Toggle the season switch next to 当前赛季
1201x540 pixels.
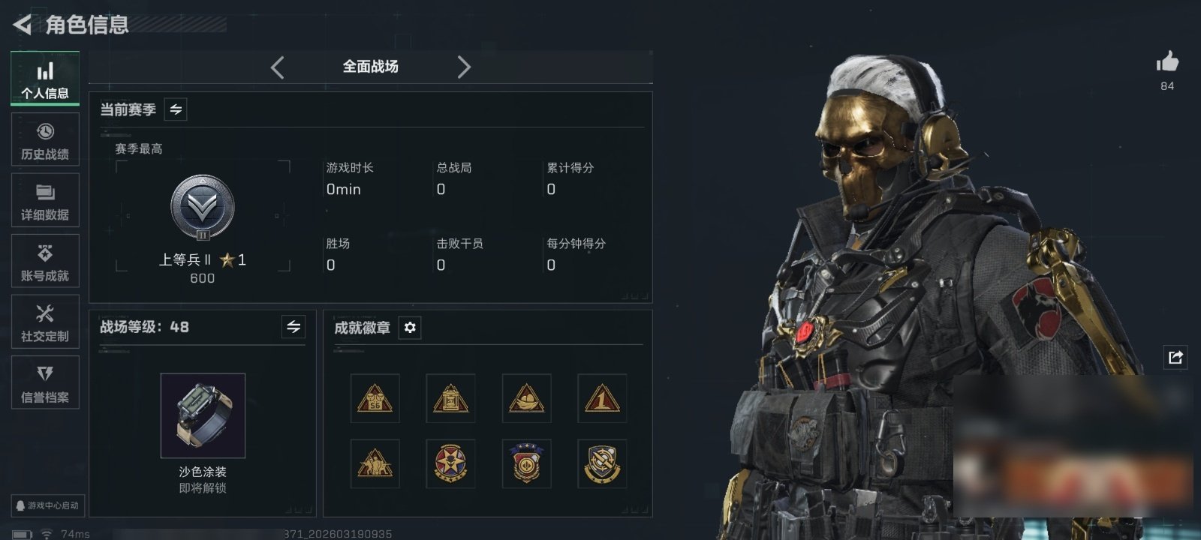pos(176,109)
